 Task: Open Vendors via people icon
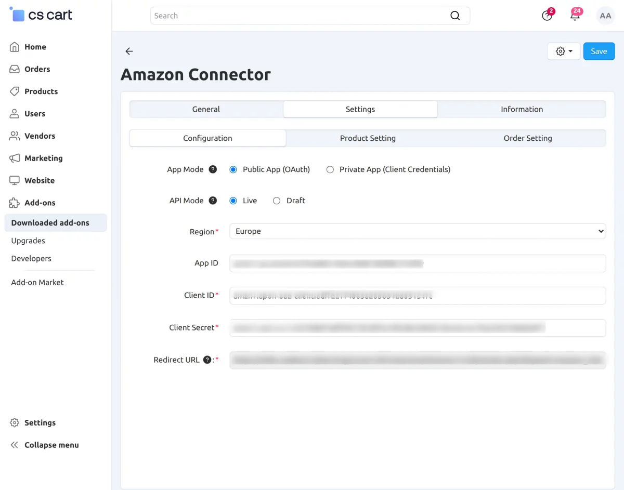coord(15,136)
